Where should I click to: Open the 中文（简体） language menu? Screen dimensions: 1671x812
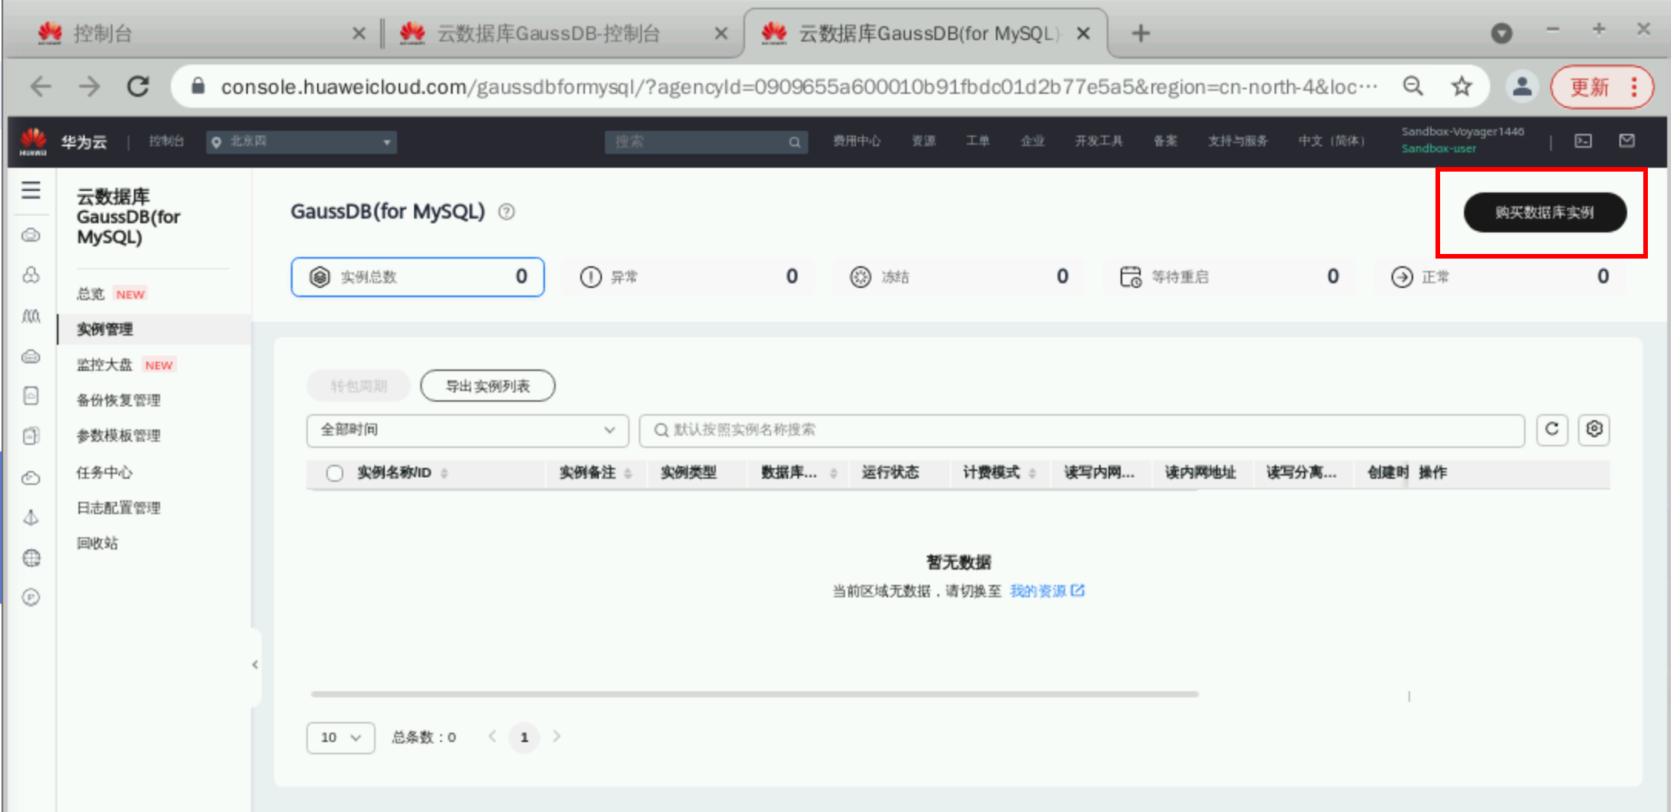[1332, 141]
